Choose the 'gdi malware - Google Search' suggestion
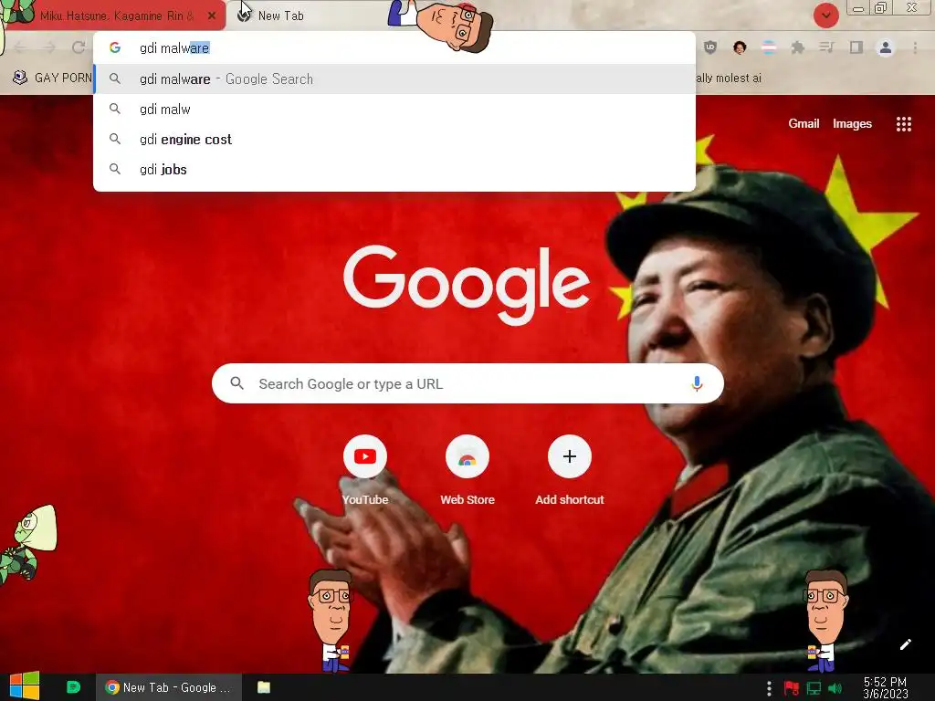Screen dimensions: 935x701 click(x=394, y=78)
